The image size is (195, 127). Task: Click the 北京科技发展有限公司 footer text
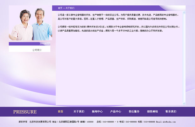click(40, 122)
